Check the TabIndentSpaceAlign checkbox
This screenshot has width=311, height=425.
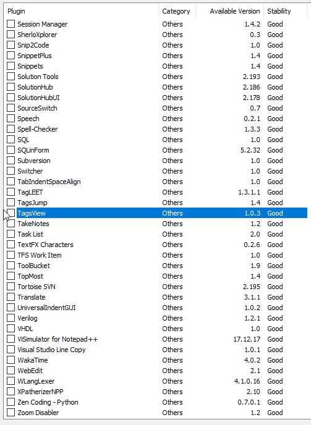(11, 182)
